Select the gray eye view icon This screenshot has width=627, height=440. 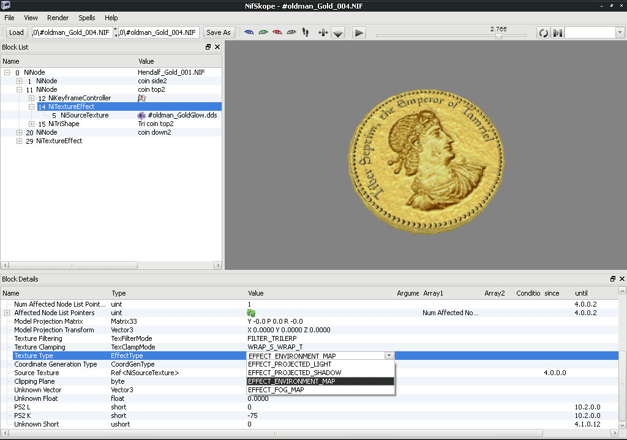click(x=291, y=32)
